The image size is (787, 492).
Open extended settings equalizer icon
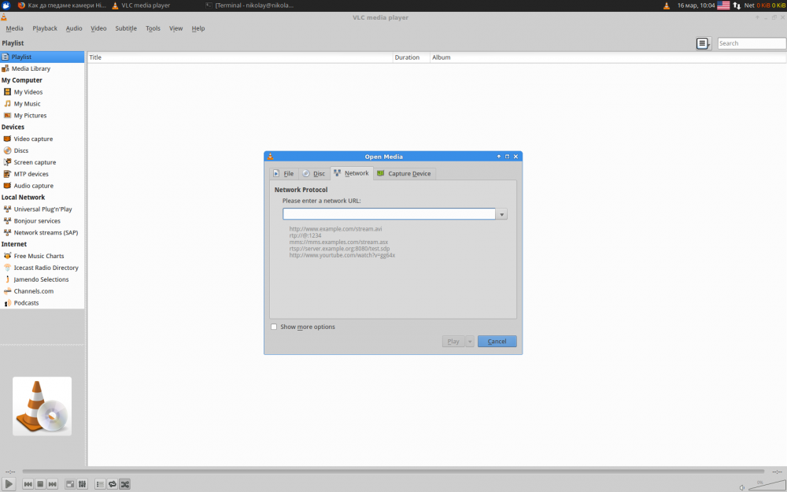tap(82, 484)
